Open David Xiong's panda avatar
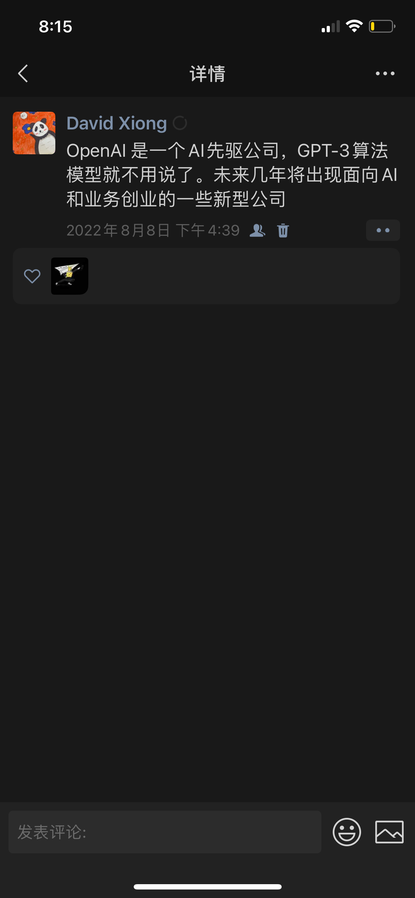Screen dimensions: 415x898 tap(34, 133)
